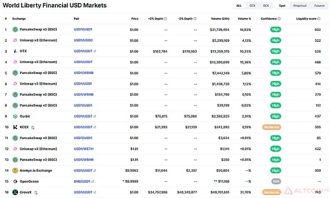Click Uniswap logo in row 6

coord(15,84)
